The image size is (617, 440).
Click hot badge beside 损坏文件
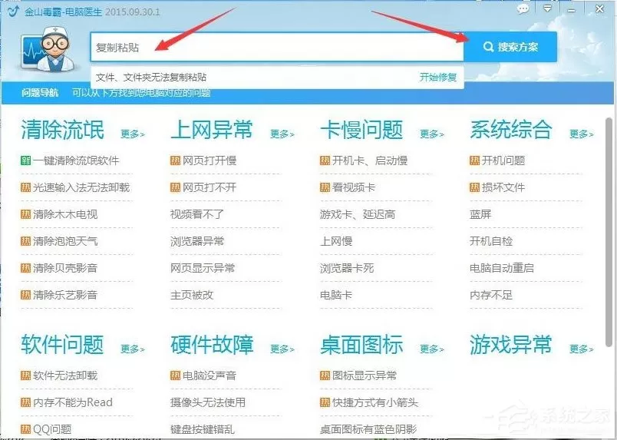click(474, 187)
